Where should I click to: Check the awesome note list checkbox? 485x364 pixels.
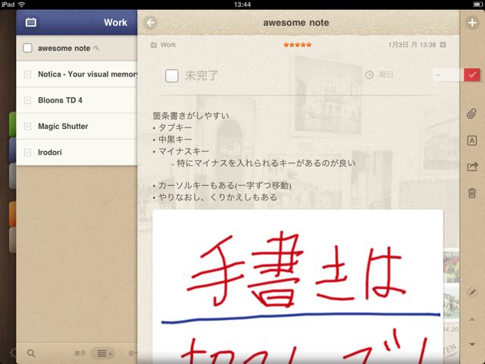(x=27, y=48)
